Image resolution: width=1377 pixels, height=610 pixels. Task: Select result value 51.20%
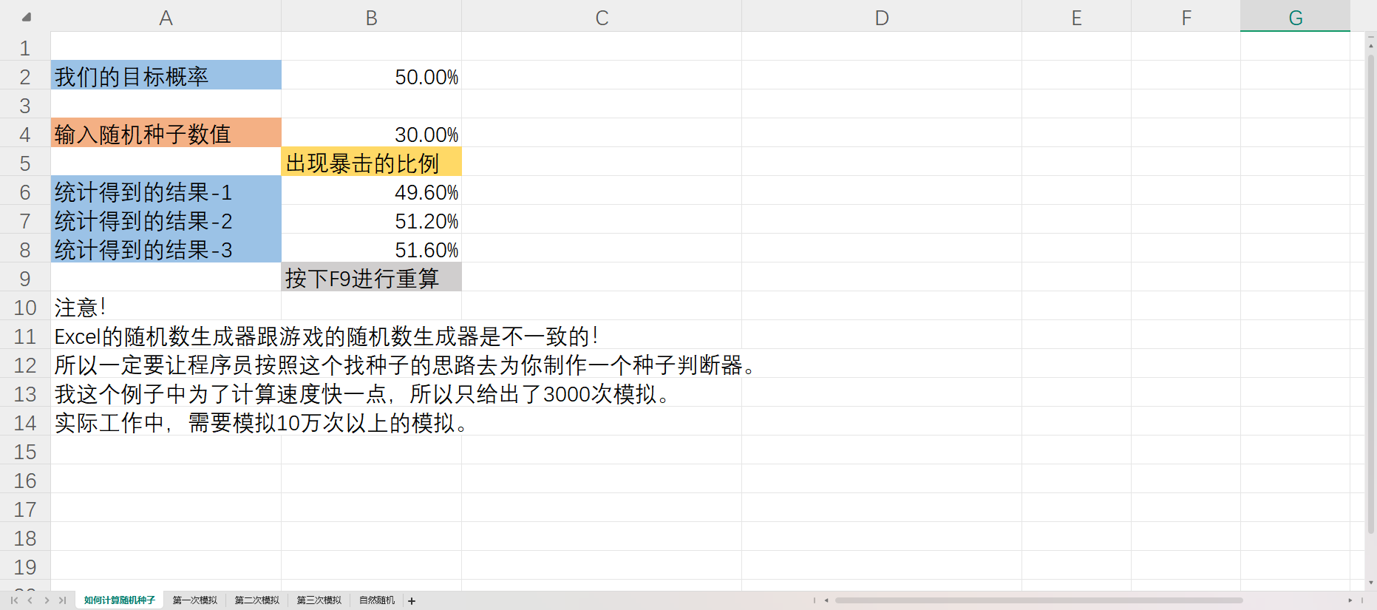[x=372, y=220]
